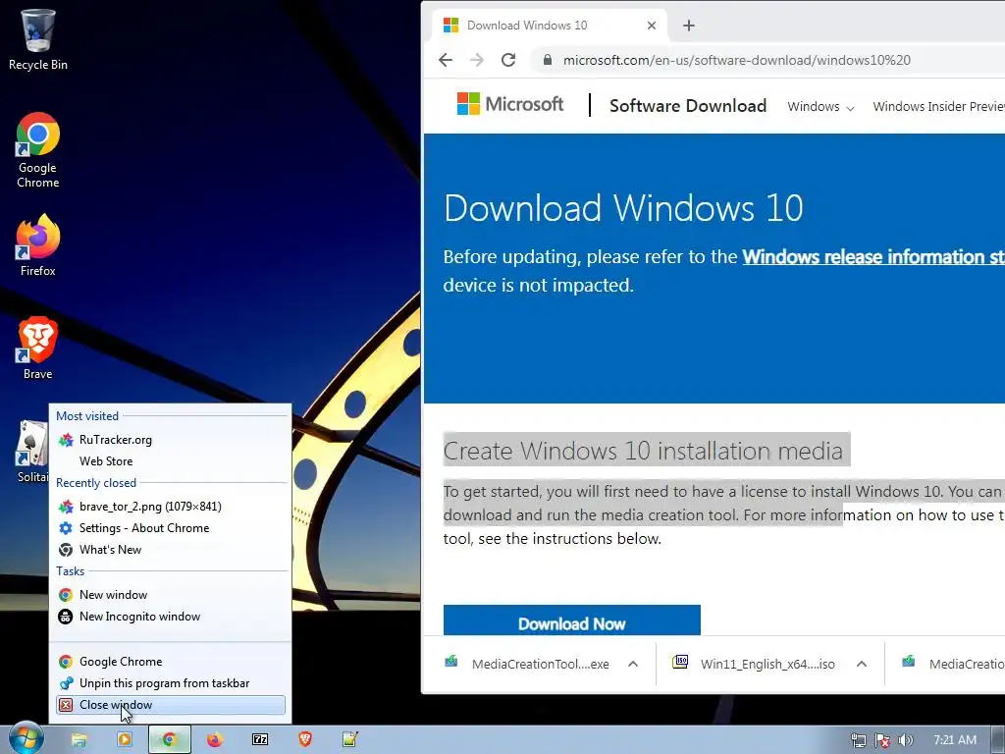
Task: Click the Download Now button
Action: (x=572, y=620)
